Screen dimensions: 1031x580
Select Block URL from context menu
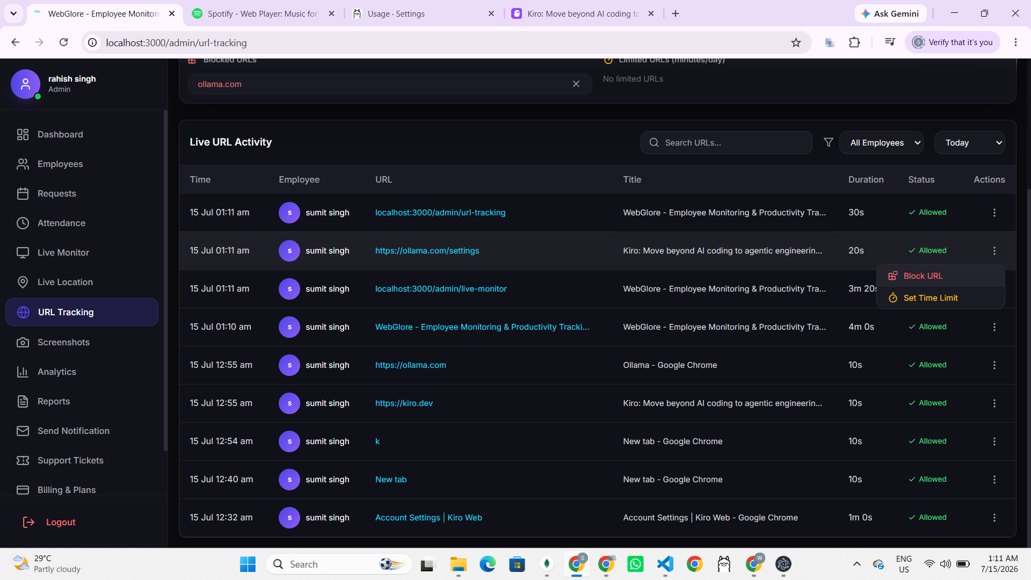point(940,276)
